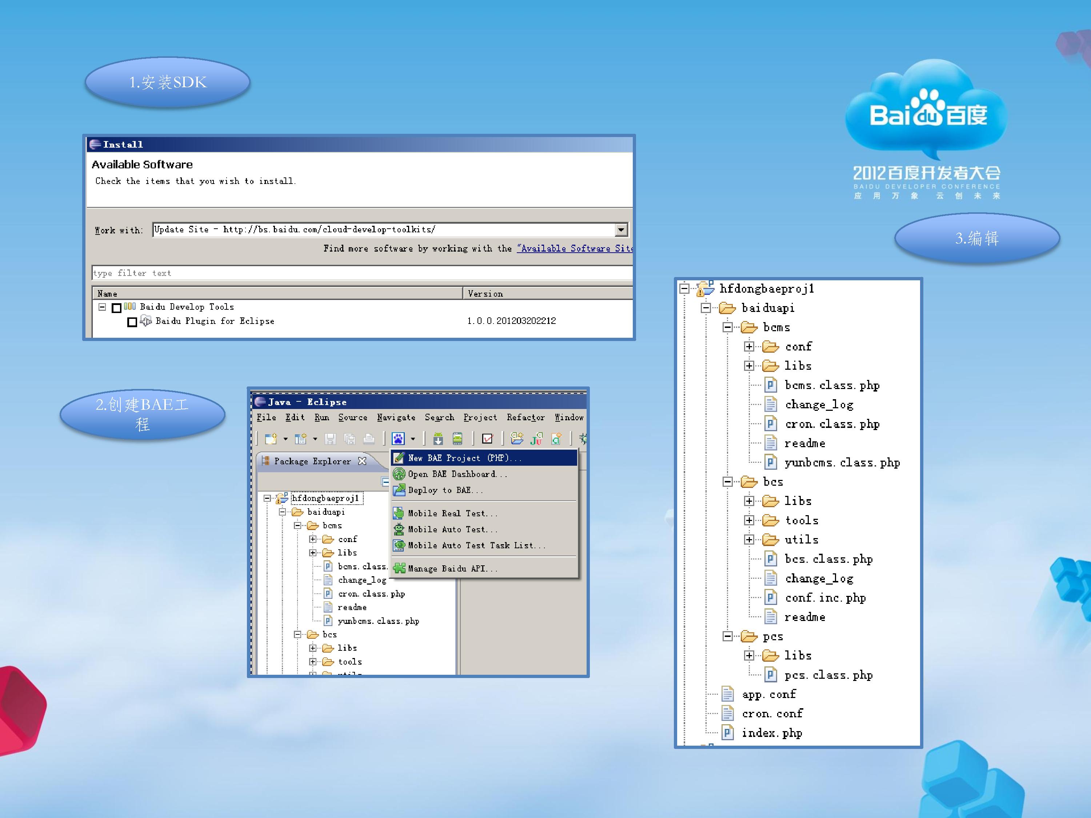
Task: Check the Baidu Plugin for Eclipse checkbox
Action: 132,322
